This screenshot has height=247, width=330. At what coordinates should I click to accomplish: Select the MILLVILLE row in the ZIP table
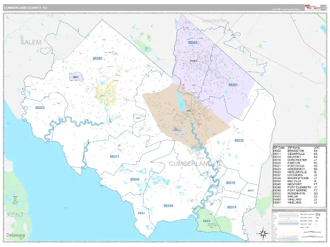point(297,181)
